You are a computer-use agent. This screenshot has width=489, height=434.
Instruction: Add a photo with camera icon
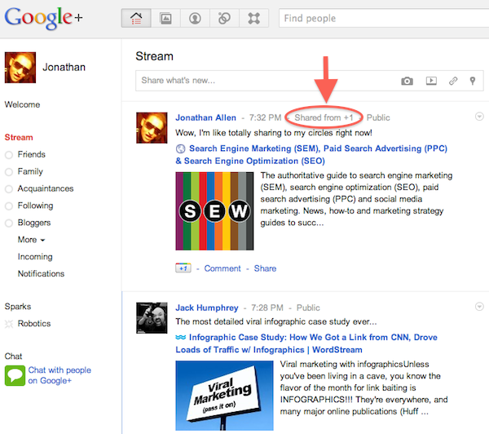coord(407,82)
